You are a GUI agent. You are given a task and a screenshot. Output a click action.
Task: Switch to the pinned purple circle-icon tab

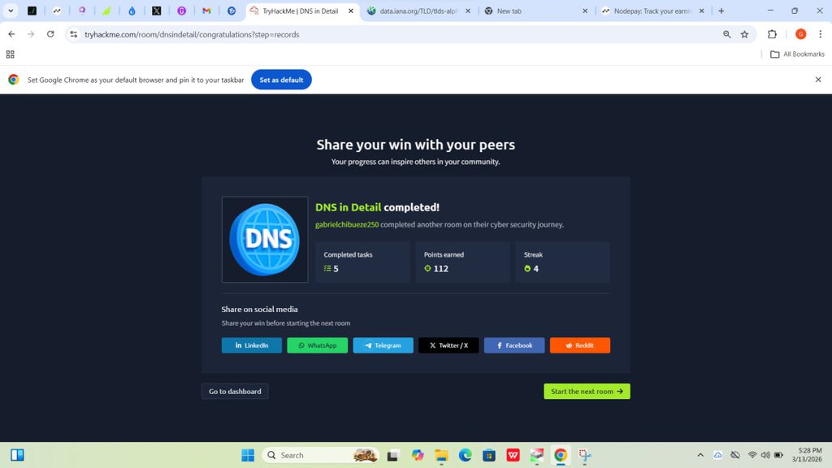[181, 11]
